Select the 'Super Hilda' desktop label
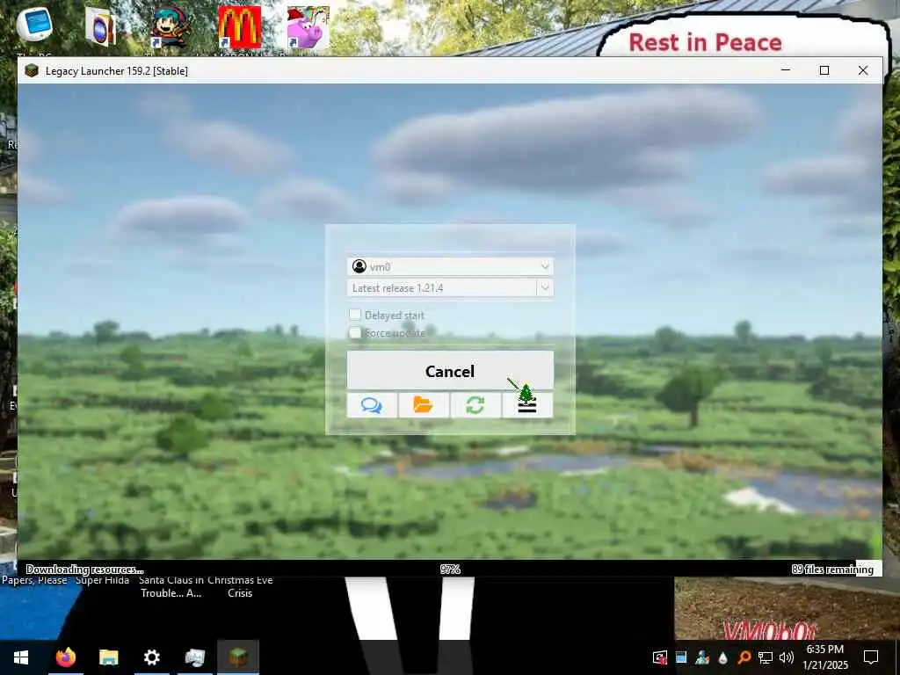This screenshot has height=675, width=900. coord(103,581)
